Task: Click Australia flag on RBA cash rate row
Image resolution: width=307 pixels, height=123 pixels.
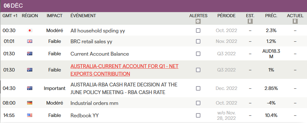Action: pyautogui.click(x=30, y=88)
